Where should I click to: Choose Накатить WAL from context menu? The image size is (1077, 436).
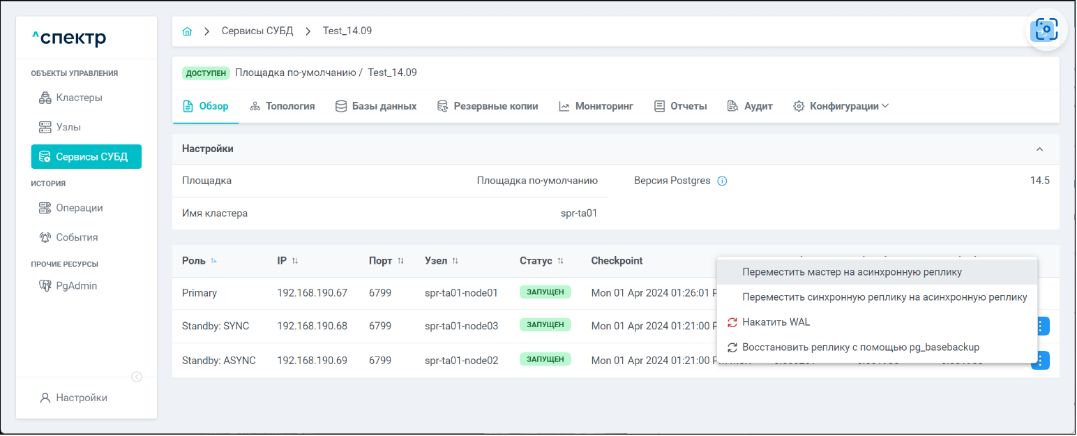[x=776, y=322]
